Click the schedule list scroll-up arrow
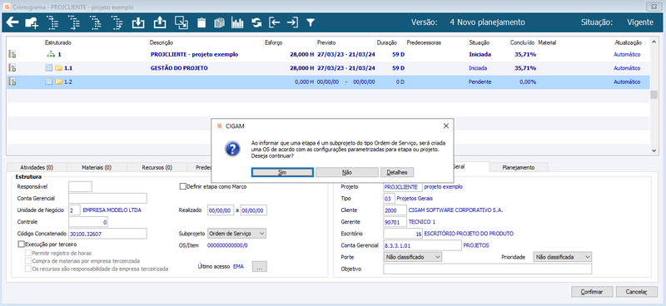666x306 pixels. (x=654, y=42)
